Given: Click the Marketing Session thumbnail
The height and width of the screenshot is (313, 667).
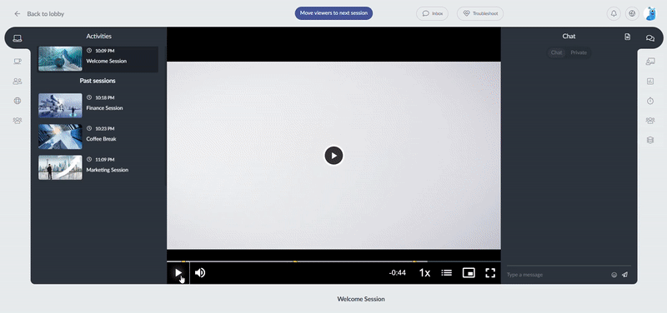Looking at the screenshot, I should pyautogui.click(x=60, y=167).
